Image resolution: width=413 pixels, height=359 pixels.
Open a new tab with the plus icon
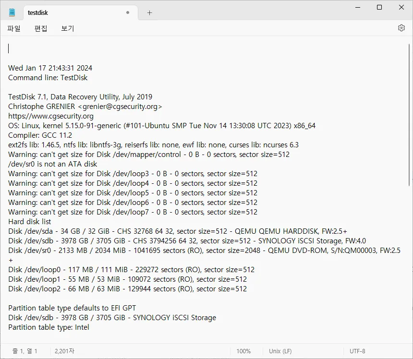[x=149, y=12]
